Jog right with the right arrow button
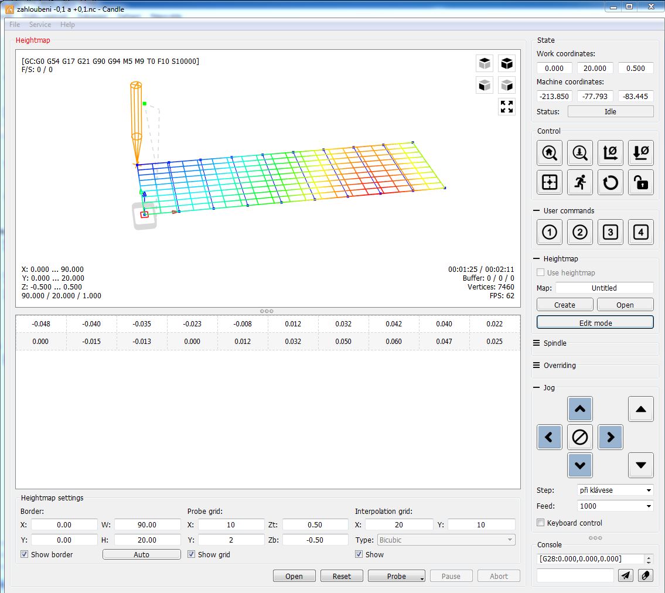The height and width of the screenshot is (593, 665). [x=611, y=437]
